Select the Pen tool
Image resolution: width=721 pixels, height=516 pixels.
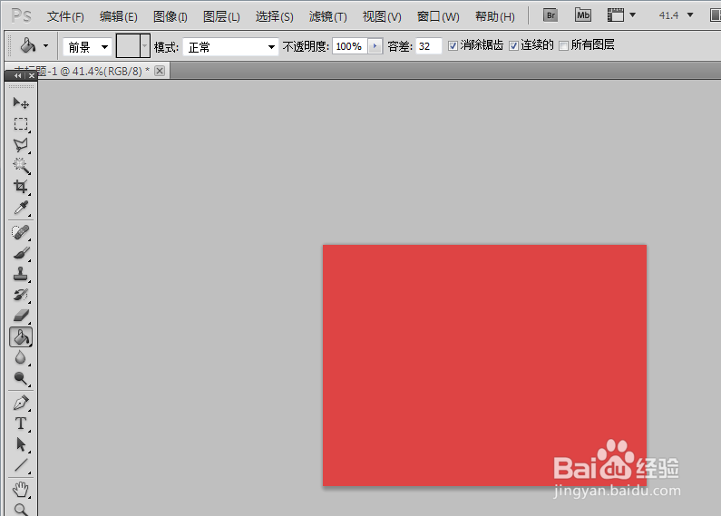[21, 403]
